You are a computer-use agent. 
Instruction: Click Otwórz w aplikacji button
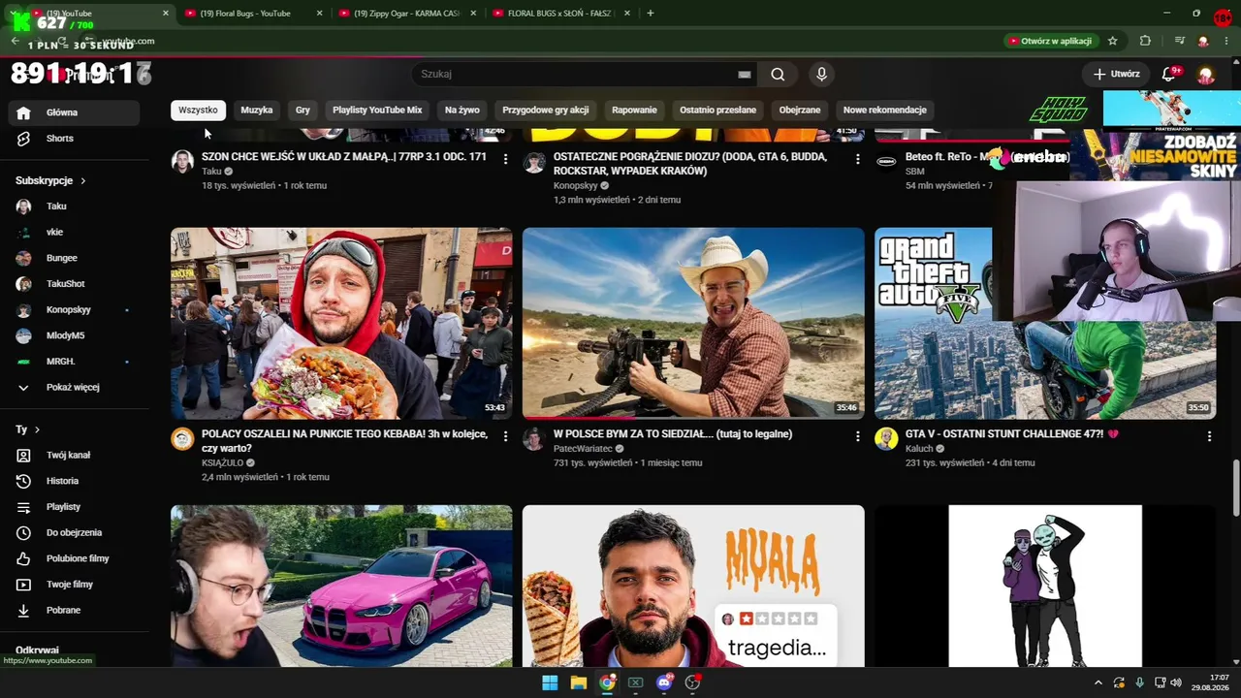pos(1050,41)
